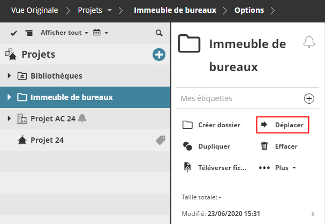Click the tag icon next to Projet 24
Viewport: 325px width, 224px height.
pyautogui.click(x=160, y=140)
